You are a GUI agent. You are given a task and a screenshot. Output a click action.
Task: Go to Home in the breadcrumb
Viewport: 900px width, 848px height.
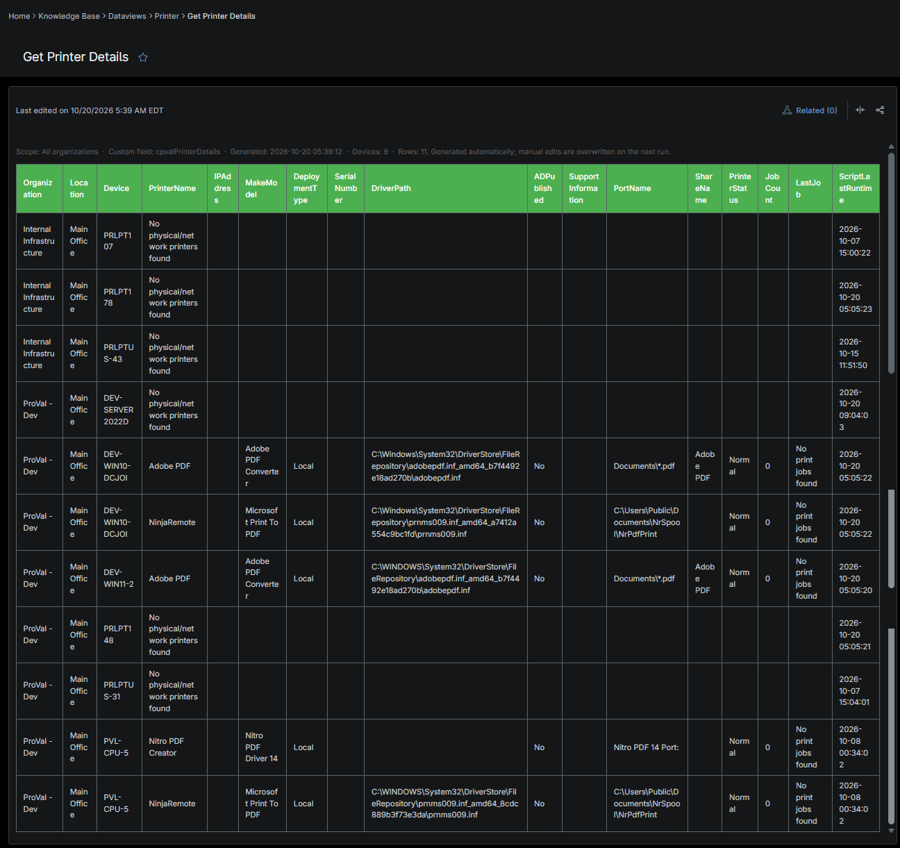click(19, 16)
